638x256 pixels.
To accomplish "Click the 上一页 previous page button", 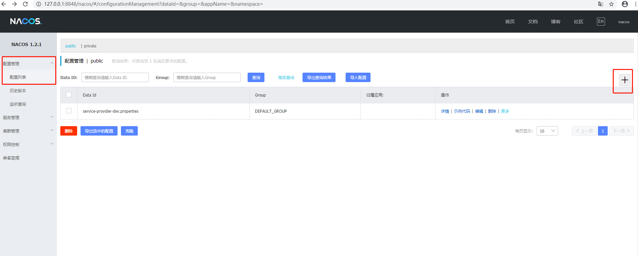I will (584, 131).
